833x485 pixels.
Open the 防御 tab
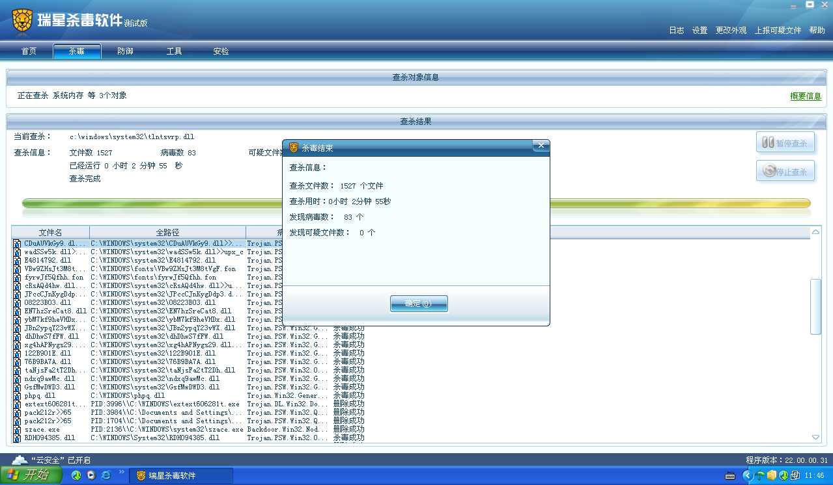coord(125,51)
